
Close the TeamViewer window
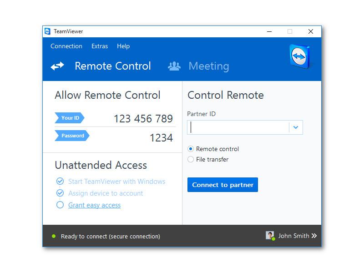(x=311, y=31)
